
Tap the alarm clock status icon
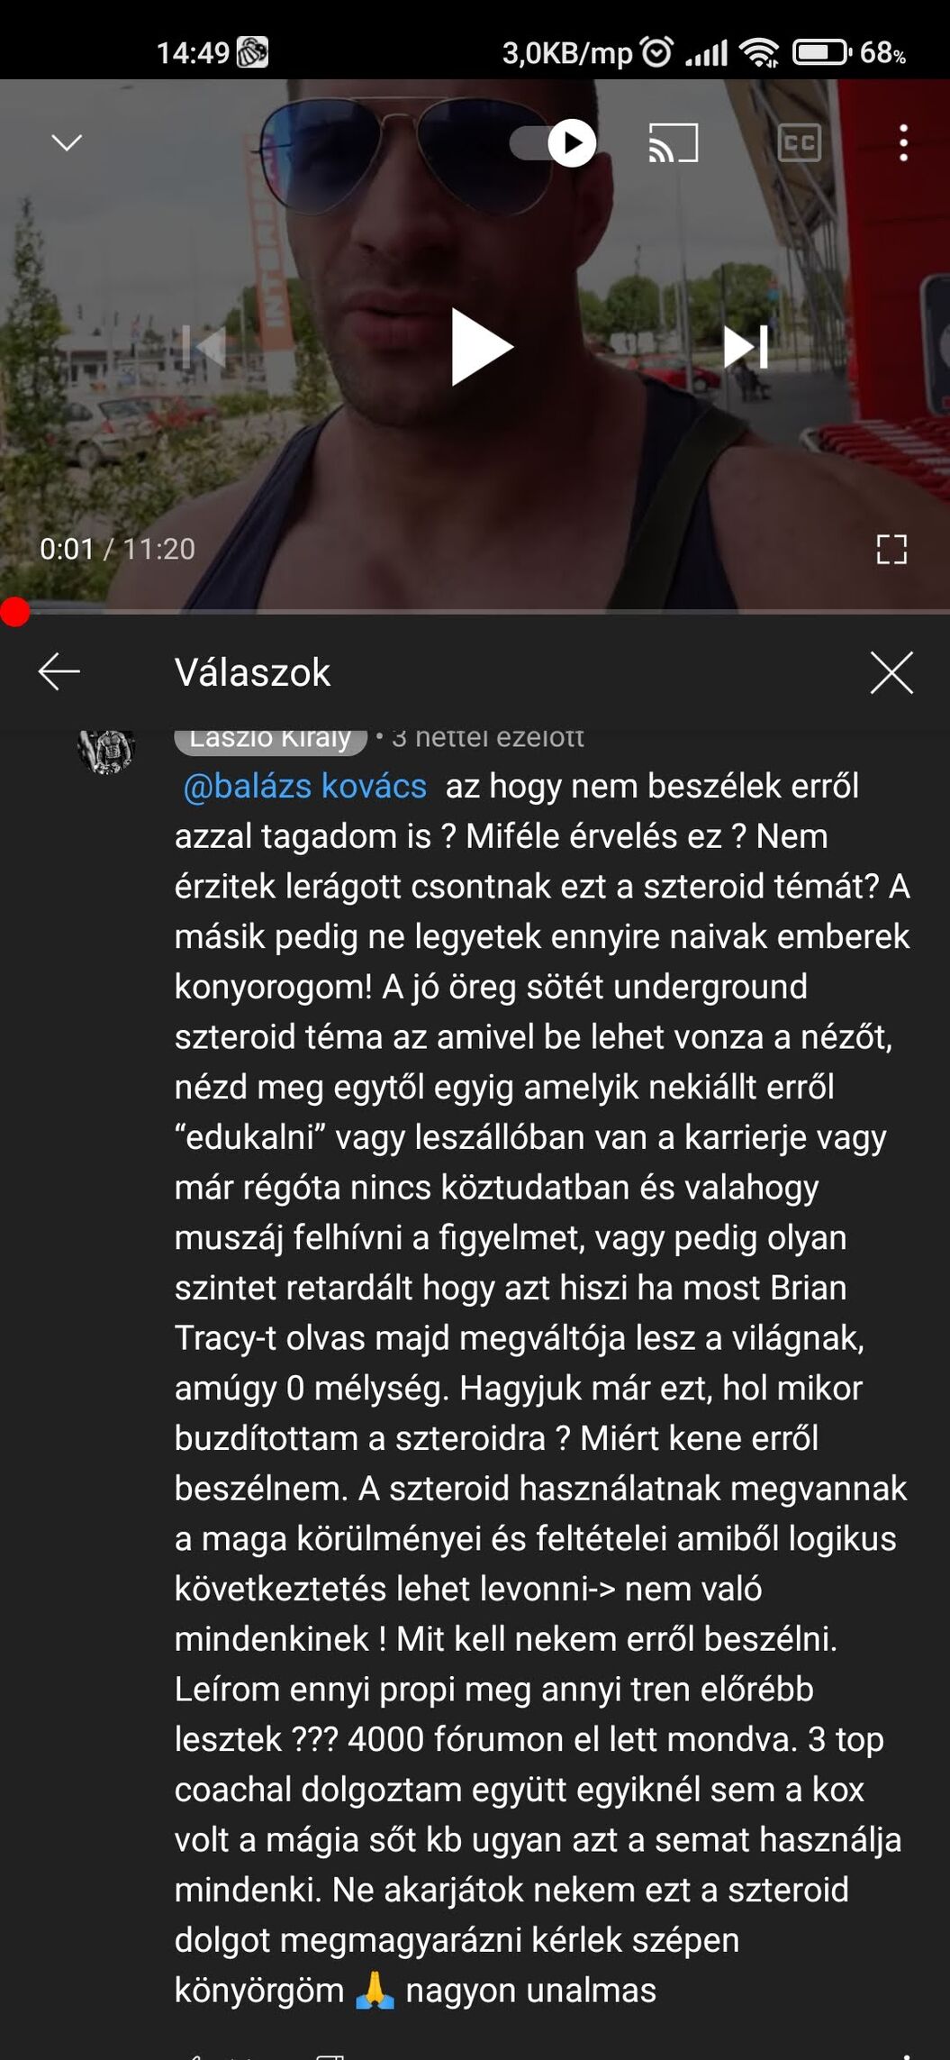click(x=656, y=52)
